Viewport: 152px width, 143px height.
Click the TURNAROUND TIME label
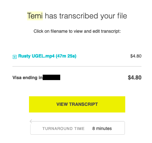[x=63, y=129]
